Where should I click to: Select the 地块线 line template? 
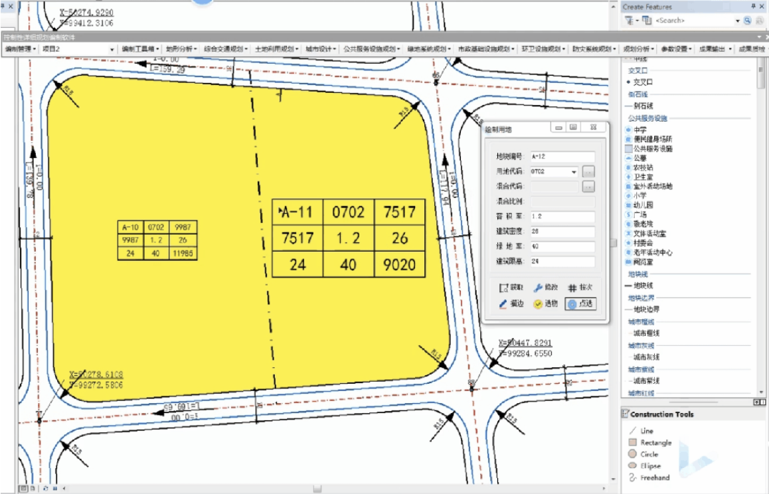[x=640, y=286]
